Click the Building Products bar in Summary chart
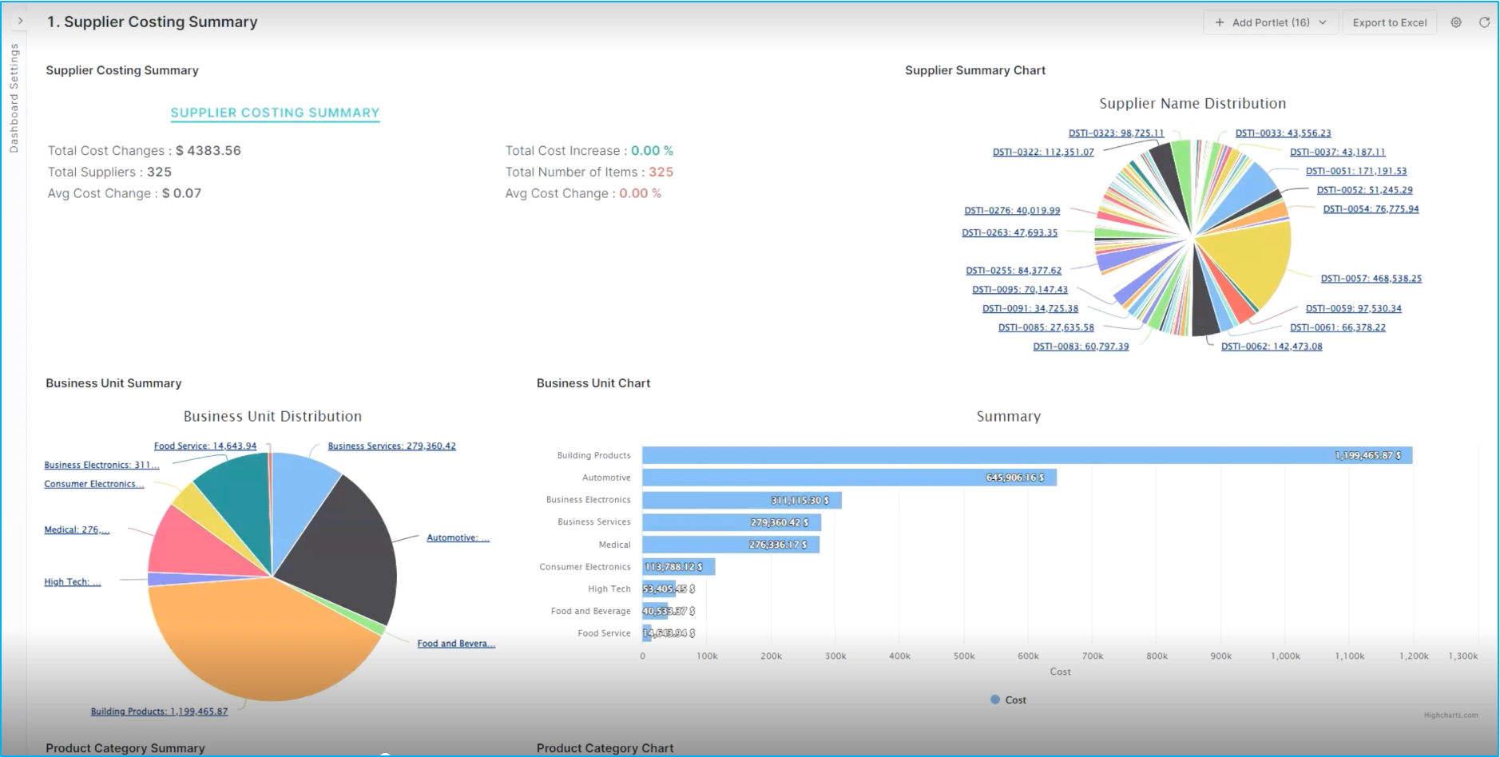Viewport: 1500px width, 757px height. [x=1026, y=455]
